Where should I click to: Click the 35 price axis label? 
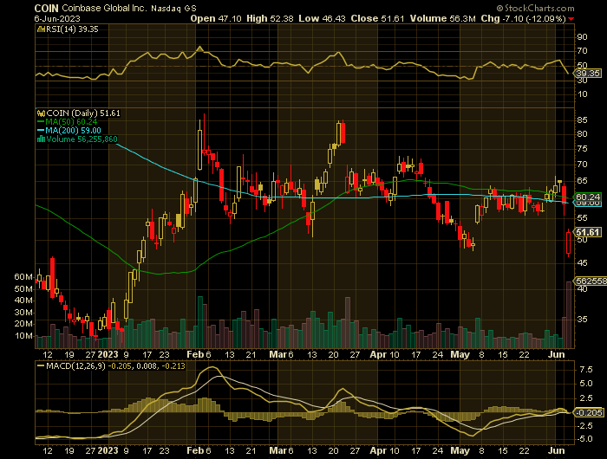tap(582, 320)
